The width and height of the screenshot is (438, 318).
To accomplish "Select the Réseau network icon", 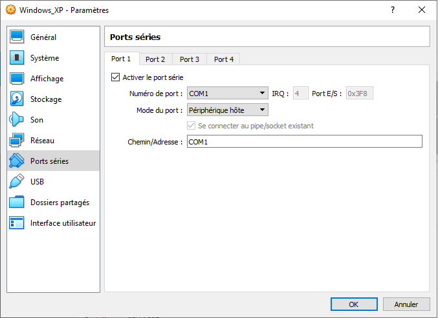I will click(17, 141).
